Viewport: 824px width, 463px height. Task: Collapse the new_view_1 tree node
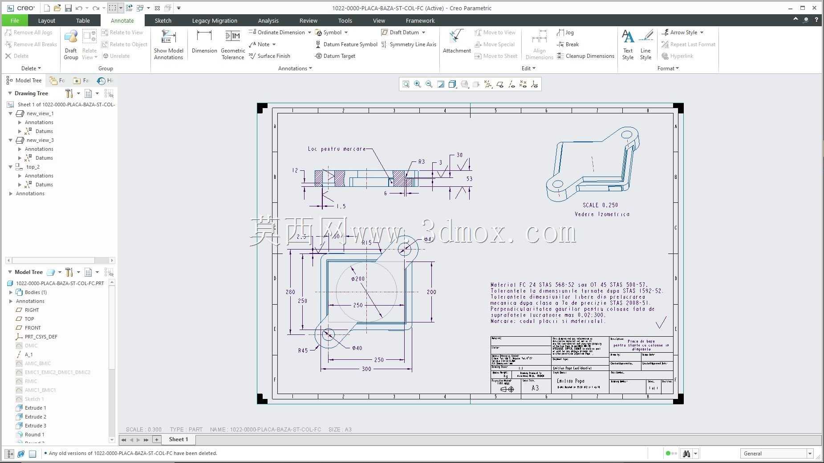(x=11, y=113)
